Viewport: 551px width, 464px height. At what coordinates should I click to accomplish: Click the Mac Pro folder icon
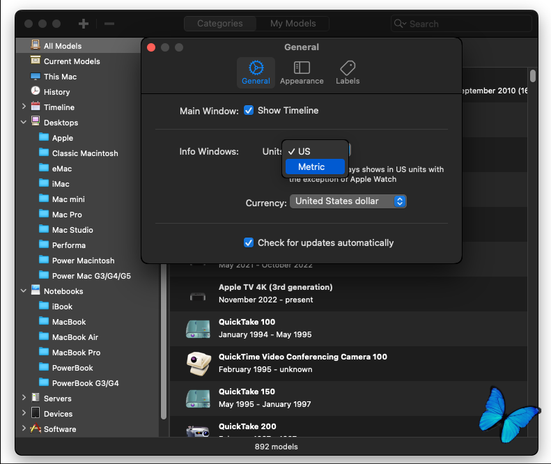pyautogui.click(x=44, y=213)
